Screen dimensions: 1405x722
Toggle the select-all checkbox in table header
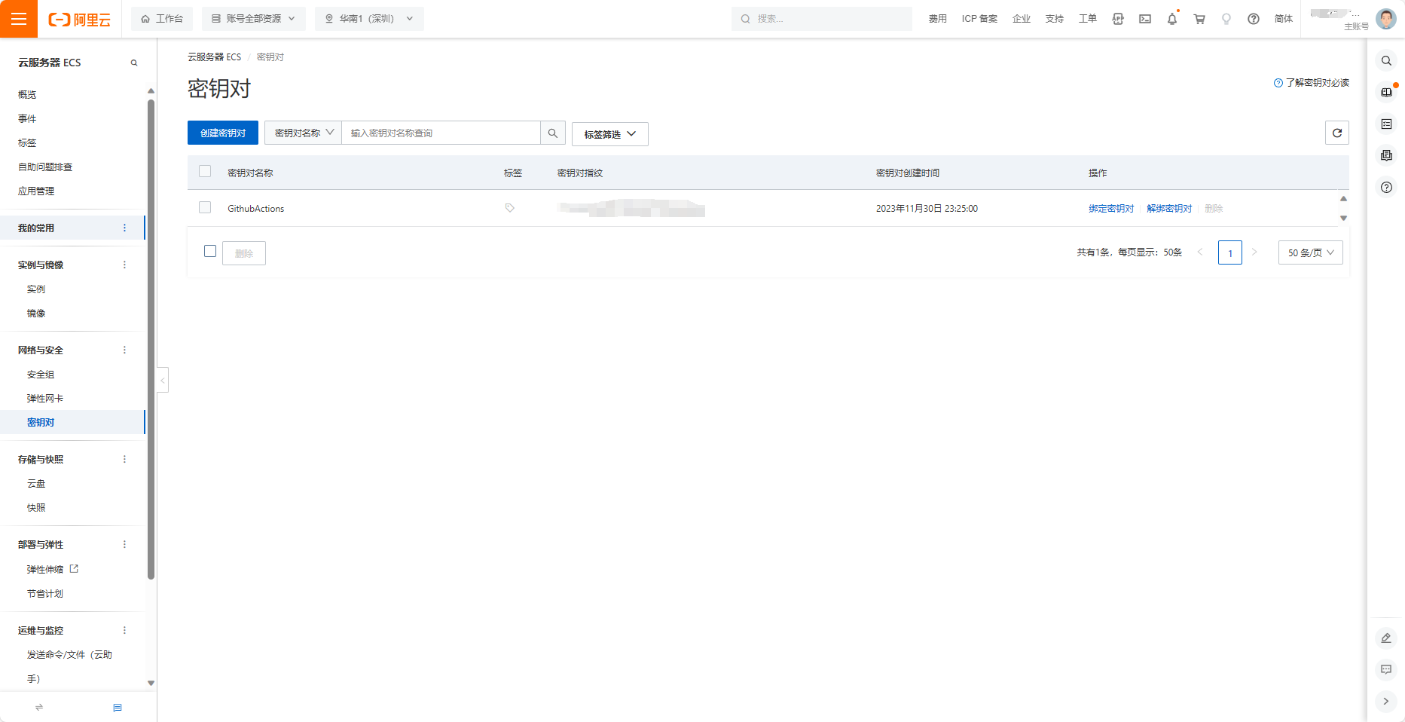205,171
